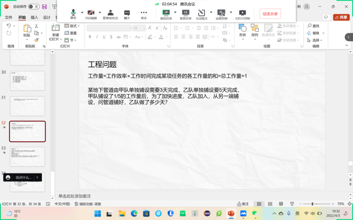Turn on video in meeting toolbar
Screen dimensions: 353x220
(91, 13)
